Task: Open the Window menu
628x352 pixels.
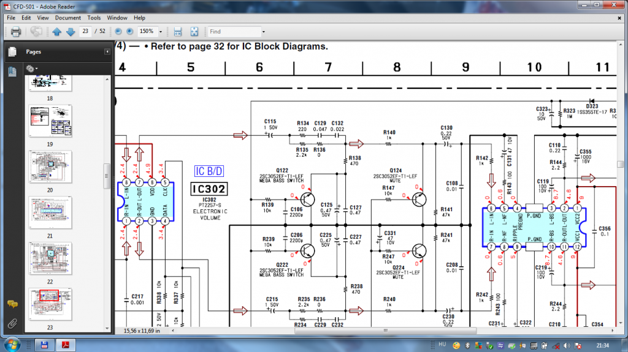Action: click(x=117, y=18)
